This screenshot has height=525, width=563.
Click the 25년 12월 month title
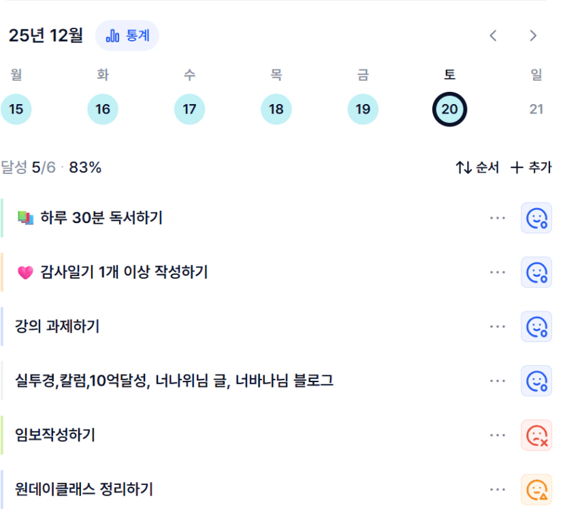pyautogui.click(x=46, y=35)
